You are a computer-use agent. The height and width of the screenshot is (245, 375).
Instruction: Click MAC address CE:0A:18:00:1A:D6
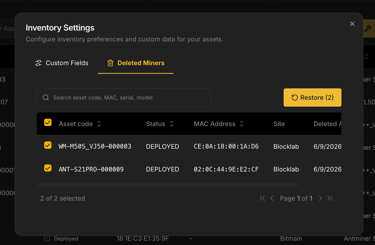(226, 146)
